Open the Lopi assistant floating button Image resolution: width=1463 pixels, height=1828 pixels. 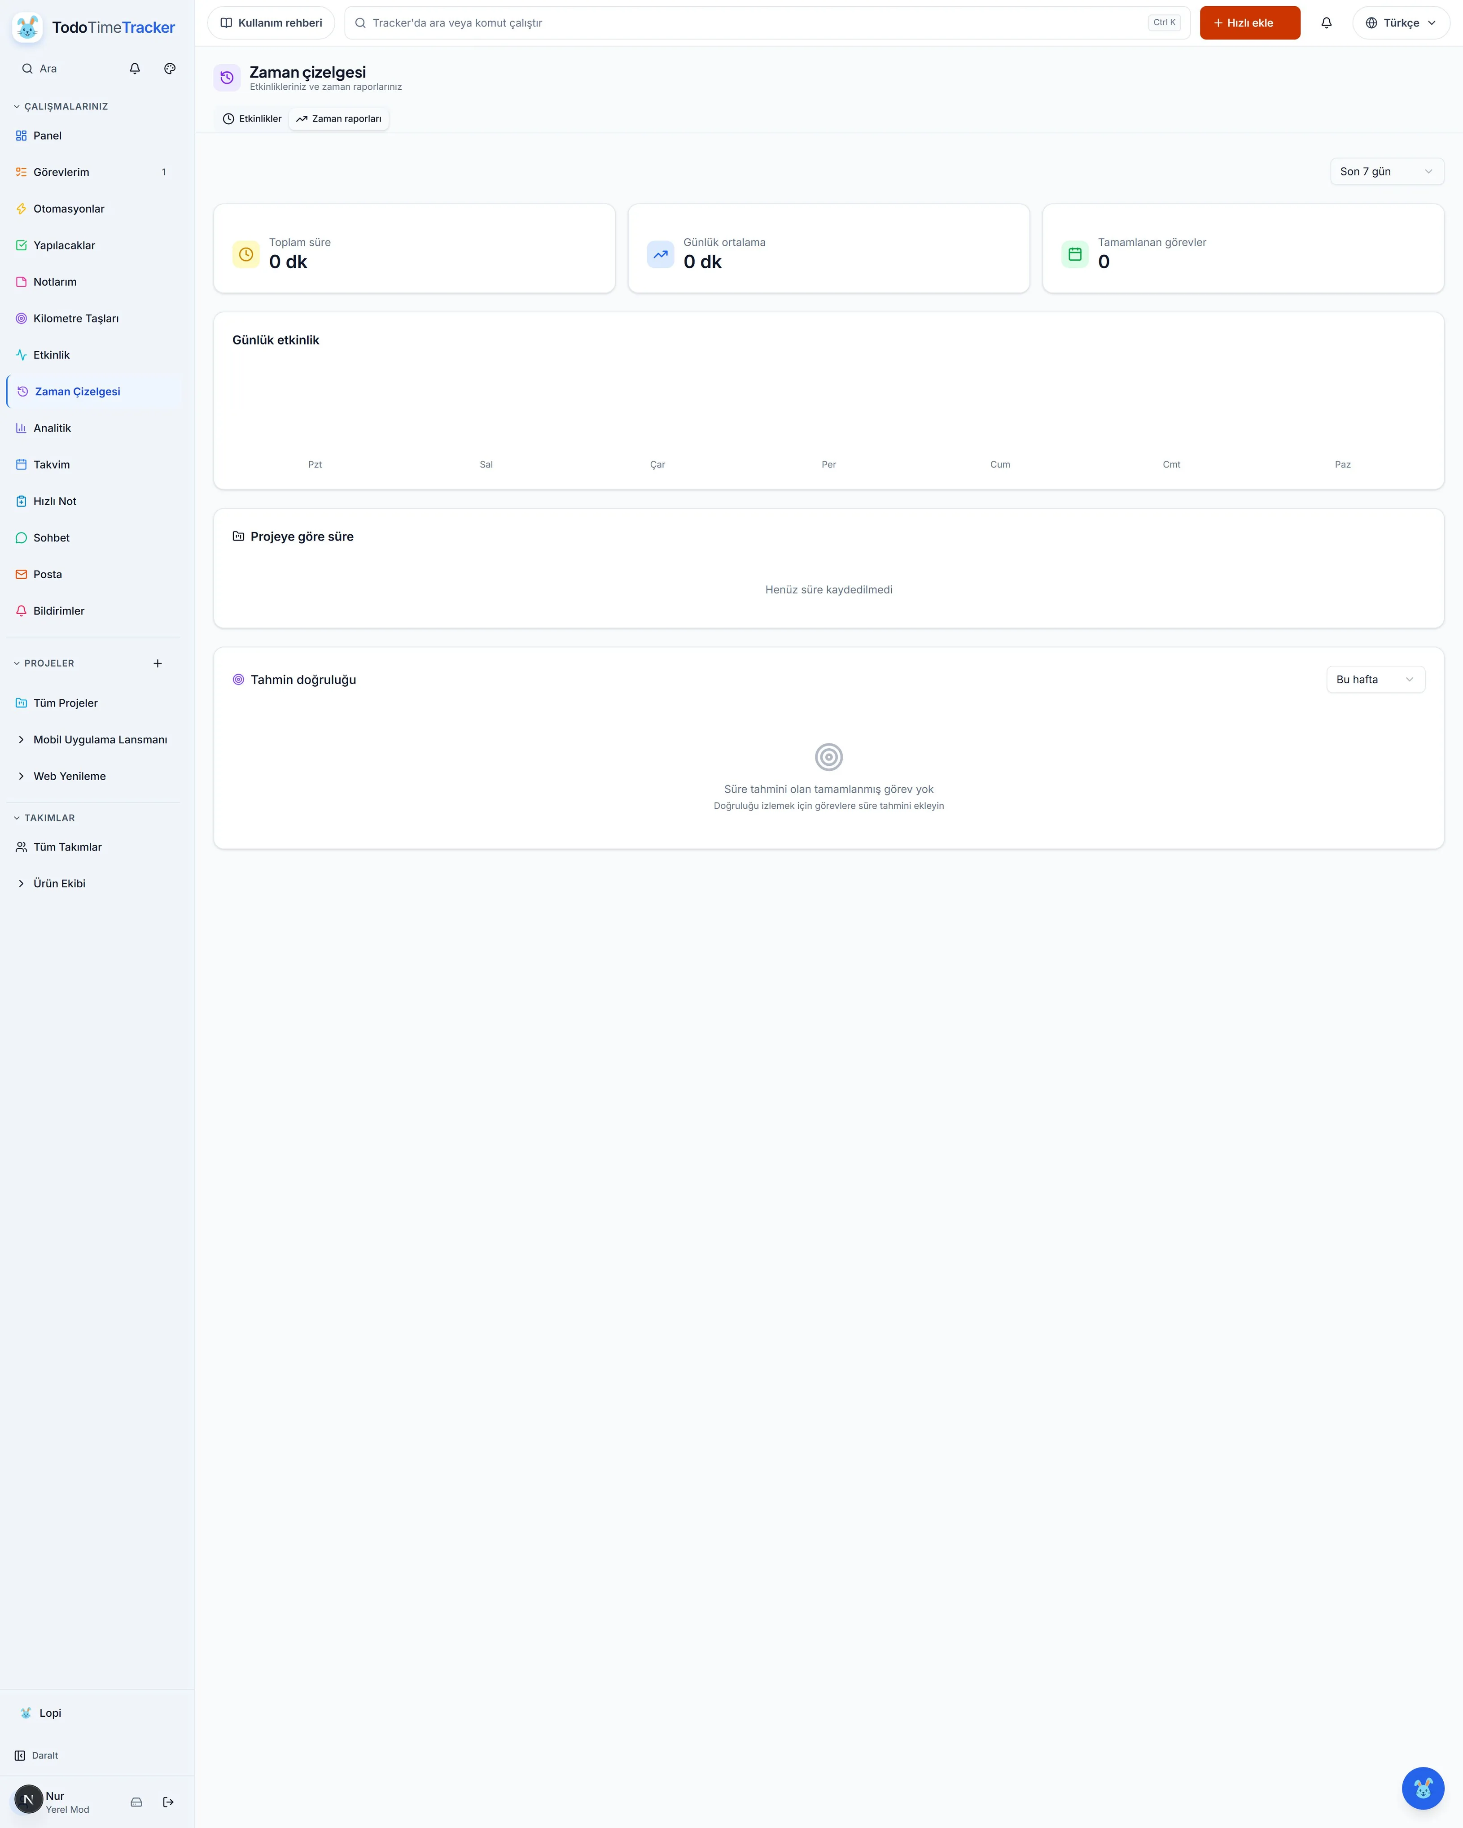(1422, 1787)
